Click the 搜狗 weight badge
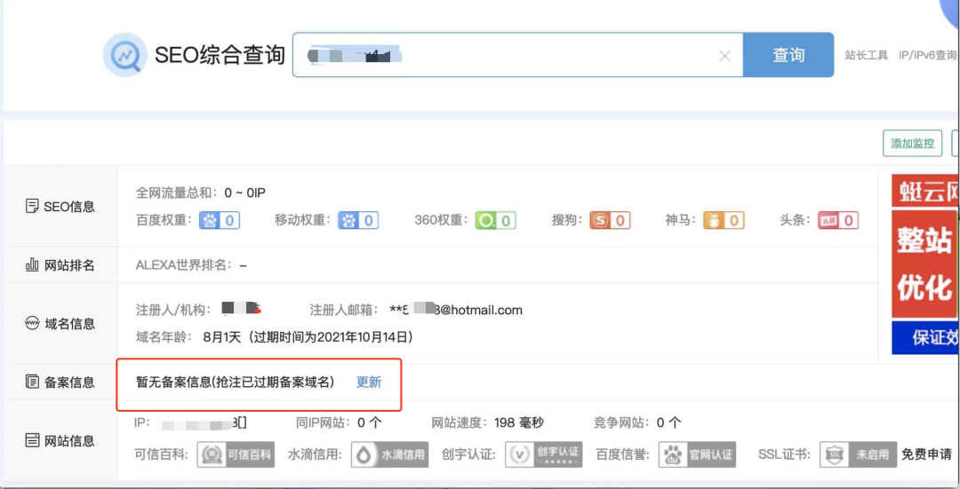 [610, 220]
